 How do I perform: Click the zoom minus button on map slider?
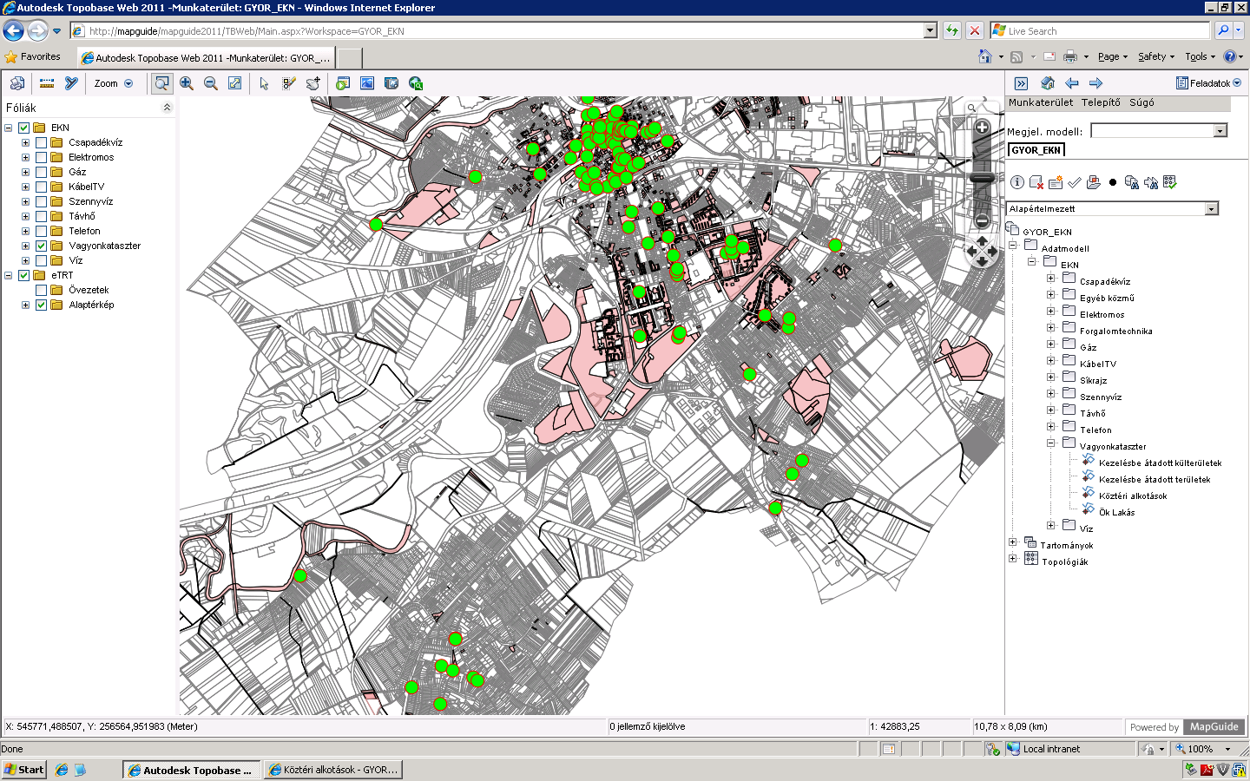click(982, 220)
